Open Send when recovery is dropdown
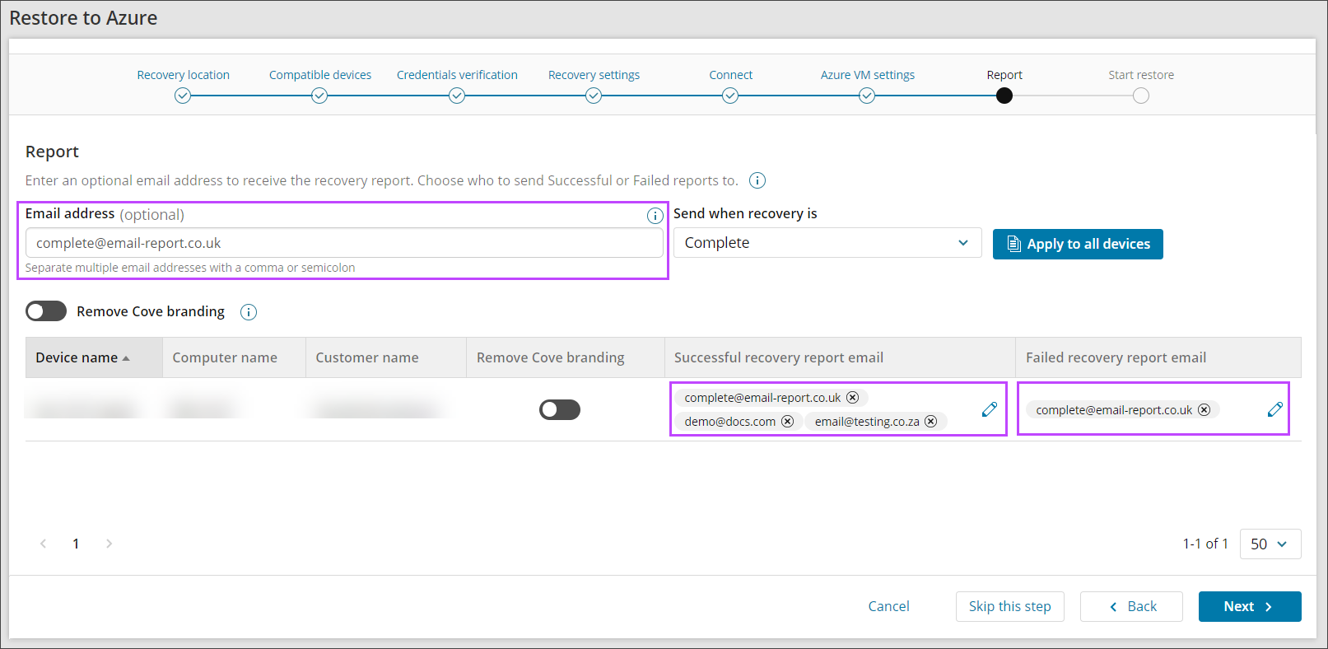The width and height of the screenshot is (1328, 649). tap(827, 243)
